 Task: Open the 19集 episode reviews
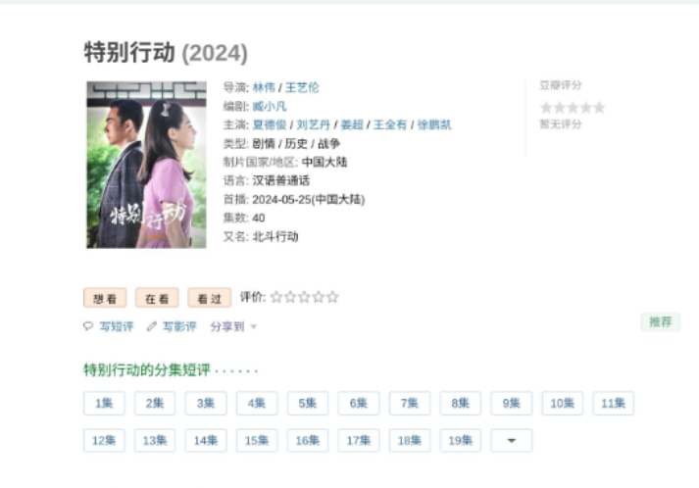461,440
